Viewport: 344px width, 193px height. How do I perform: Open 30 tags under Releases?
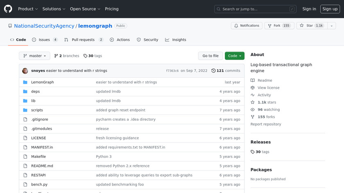(x=260, y=152)
